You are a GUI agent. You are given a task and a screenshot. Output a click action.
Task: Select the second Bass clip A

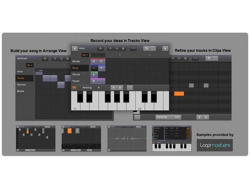tap(102, 68)
